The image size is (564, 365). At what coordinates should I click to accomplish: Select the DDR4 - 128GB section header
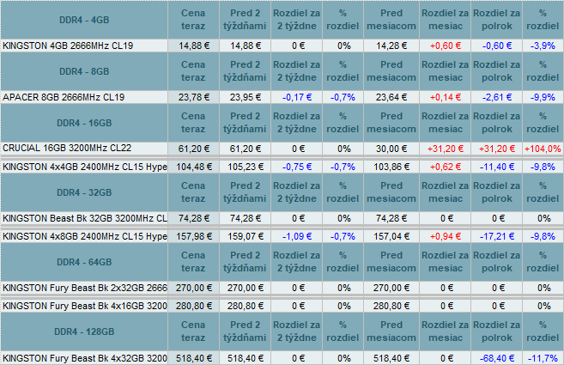tap(84, 332)
